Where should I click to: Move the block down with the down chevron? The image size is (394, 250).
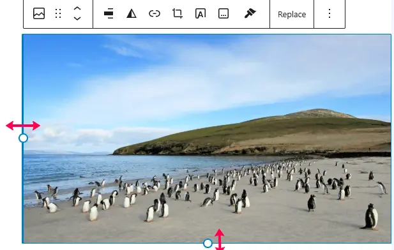point(77,18)
